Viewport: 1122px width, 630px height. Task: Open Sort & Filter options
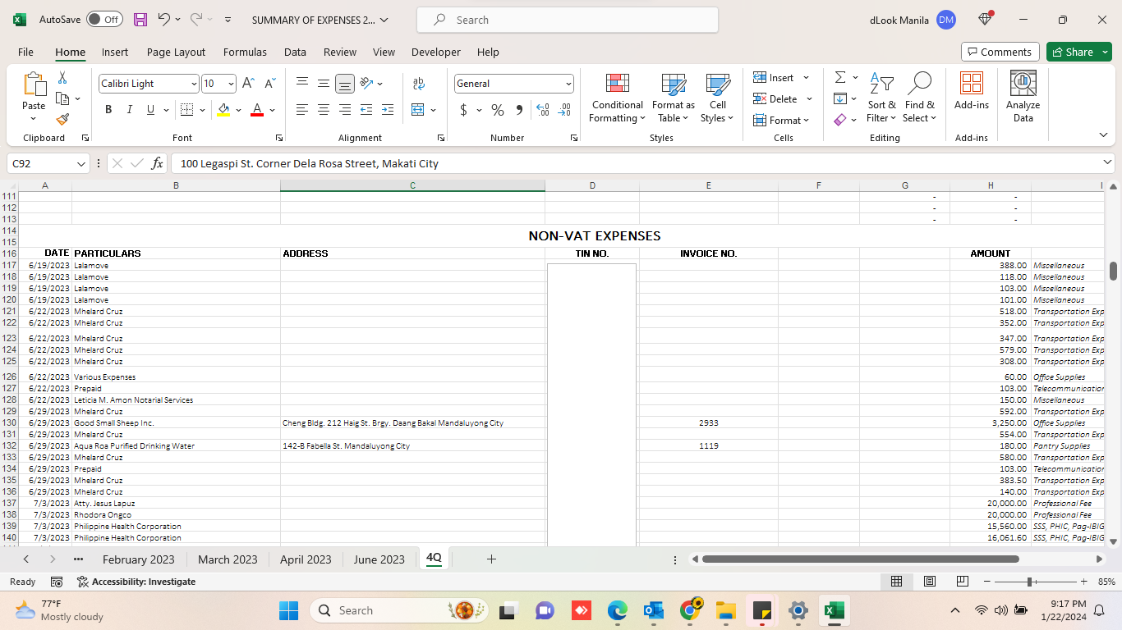click(881, 98)
